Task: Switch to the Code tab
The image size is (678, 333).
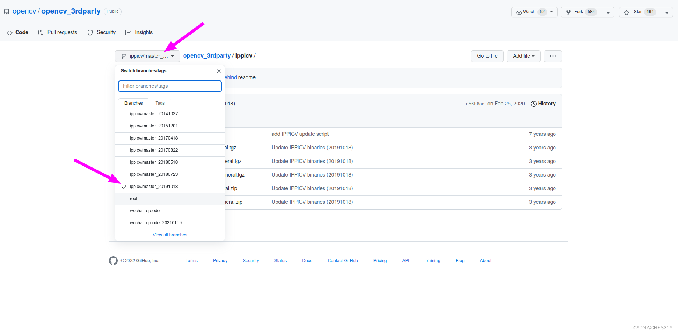Action: tap(18, 32)
